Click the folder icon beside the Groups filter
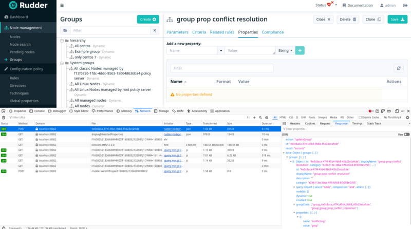Screen dimensions: 411x229 coord(65,30)
